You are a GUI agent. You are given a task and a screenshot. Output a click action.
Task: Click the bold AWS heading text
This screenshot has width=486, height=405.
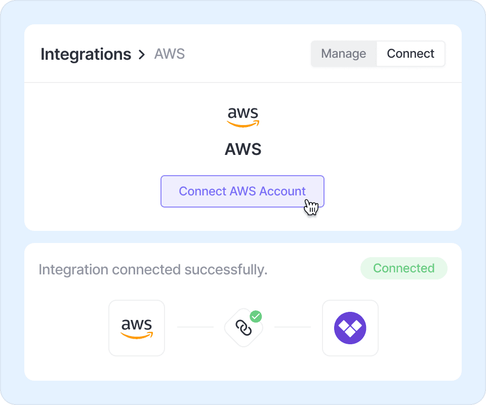[x=243, y=149]
